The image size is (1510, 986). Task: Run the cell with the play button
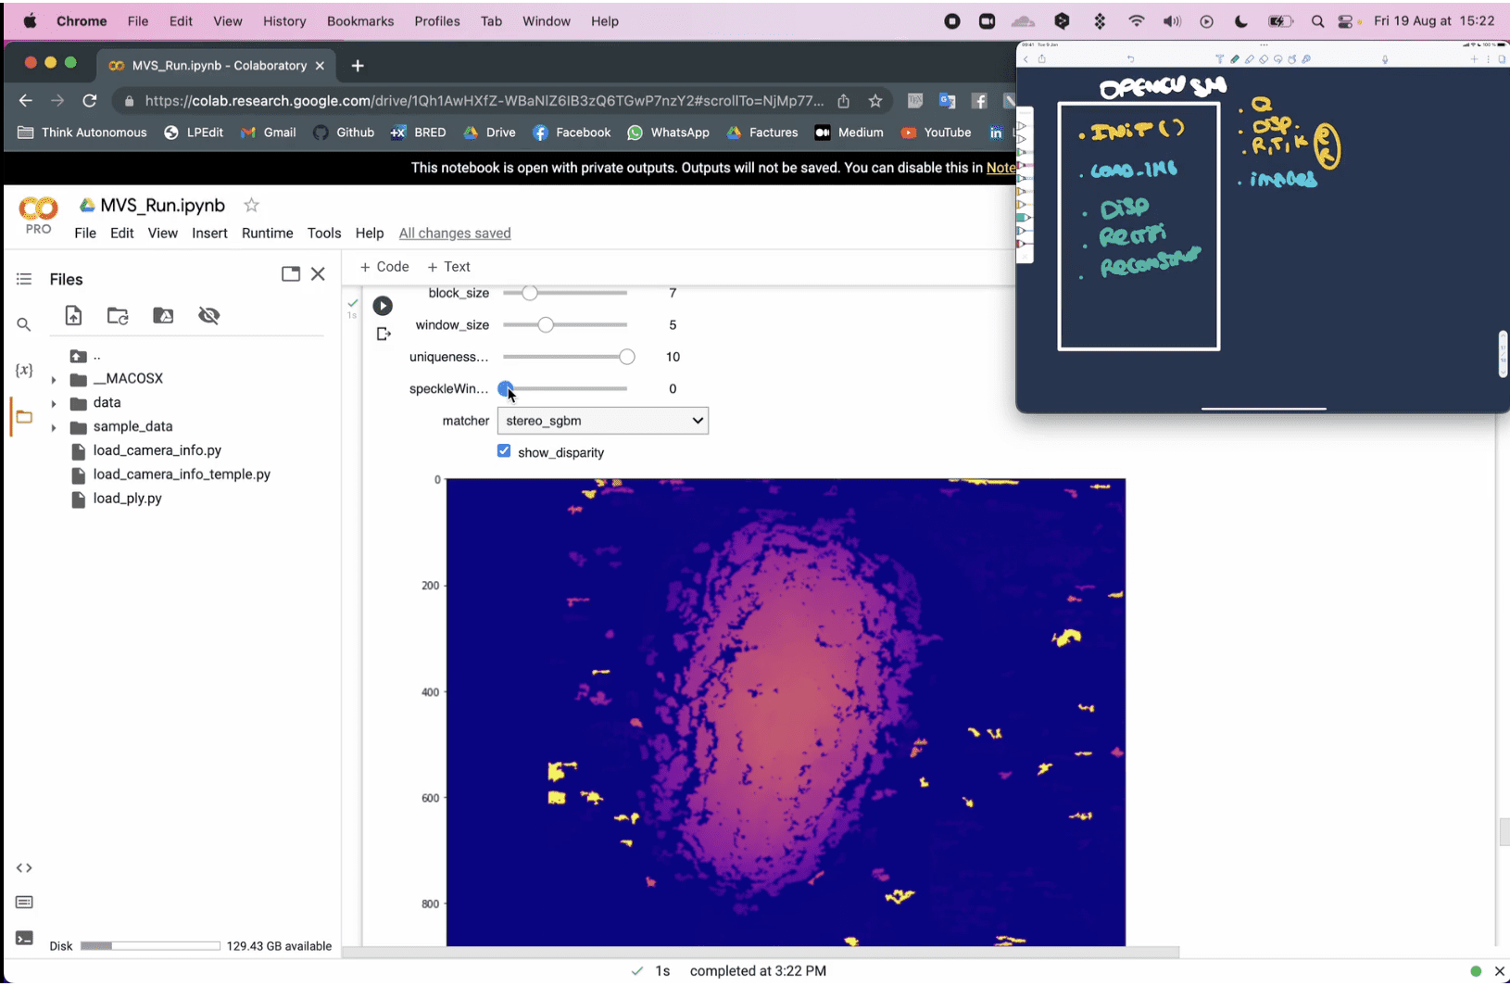(383, 306)
